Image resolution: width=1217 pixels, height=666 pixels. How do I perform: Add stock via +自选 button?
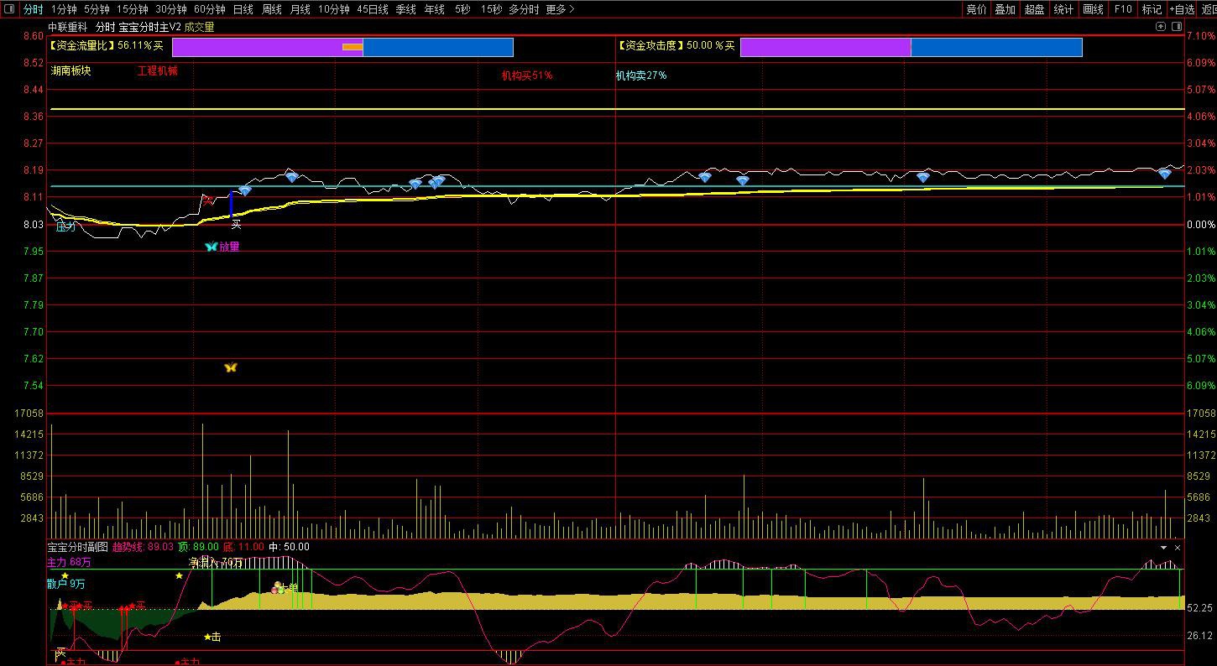[x=1182, y=9]
